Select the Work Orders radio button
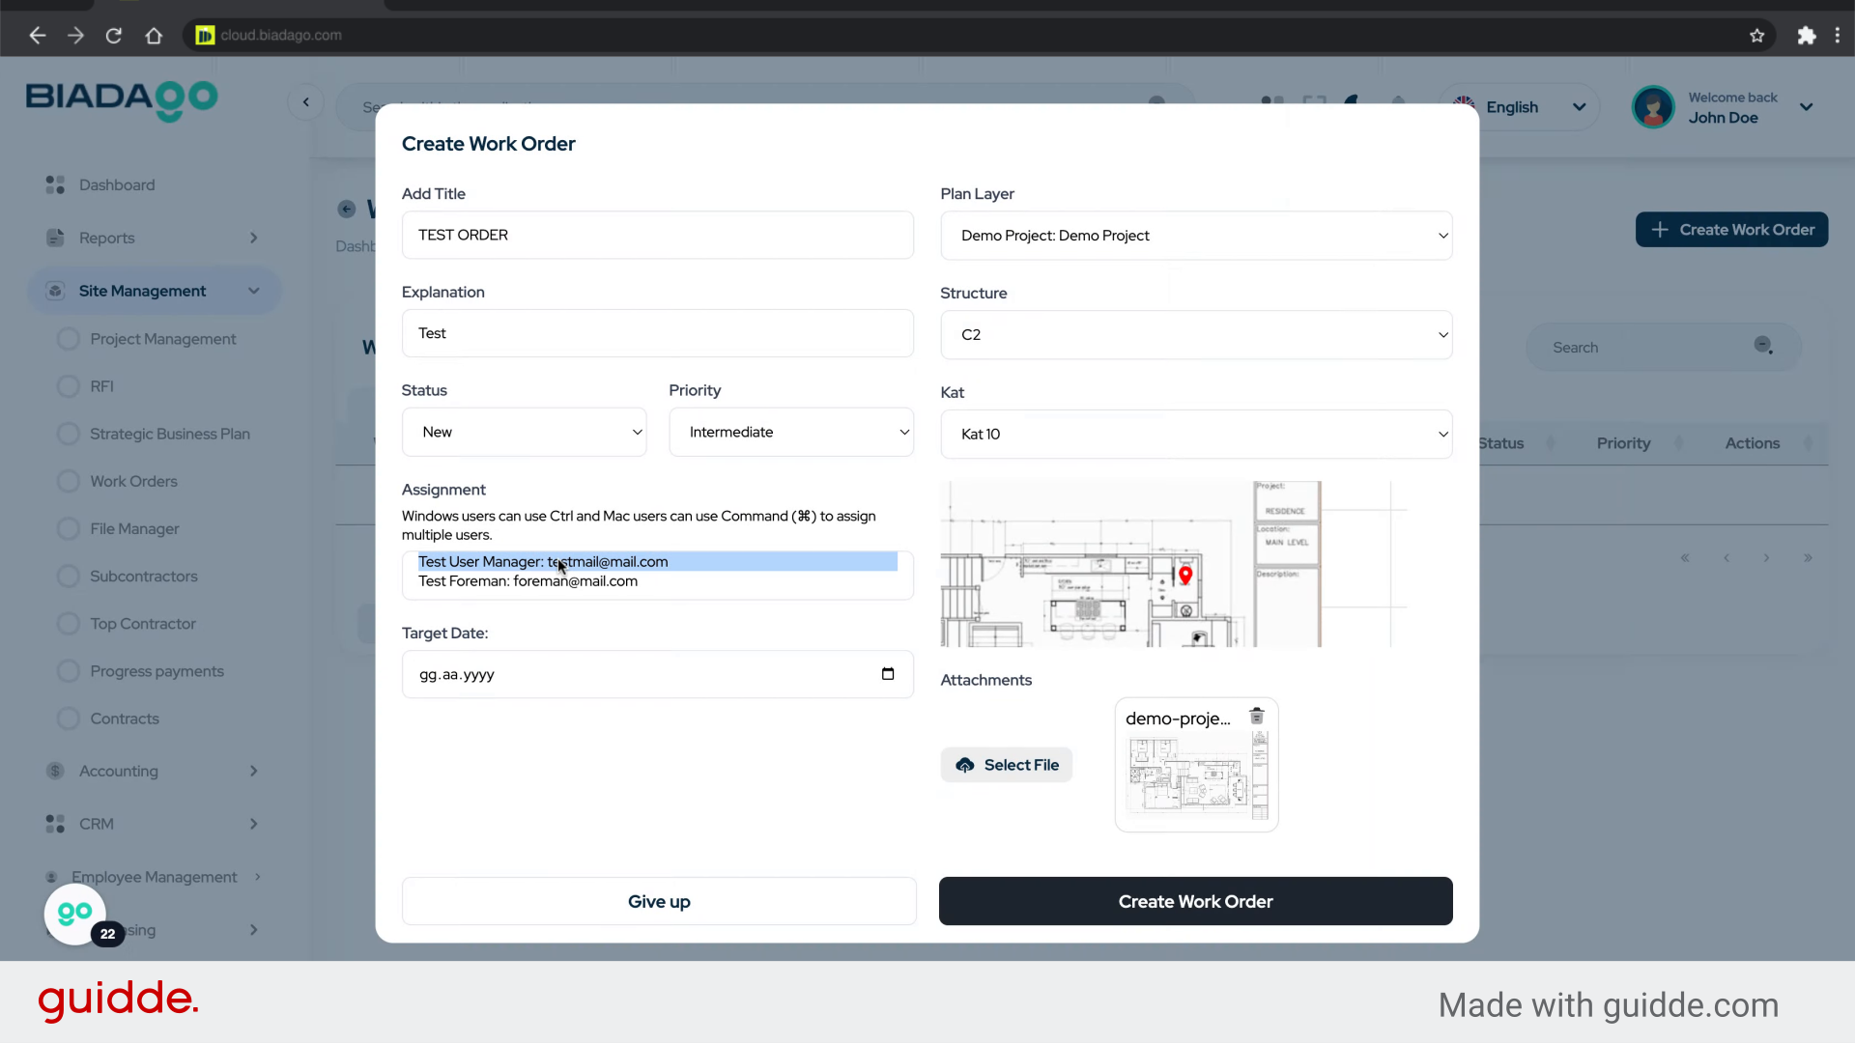The image size is (1855, 1043). pyautogui.click(x=68, y=481)
